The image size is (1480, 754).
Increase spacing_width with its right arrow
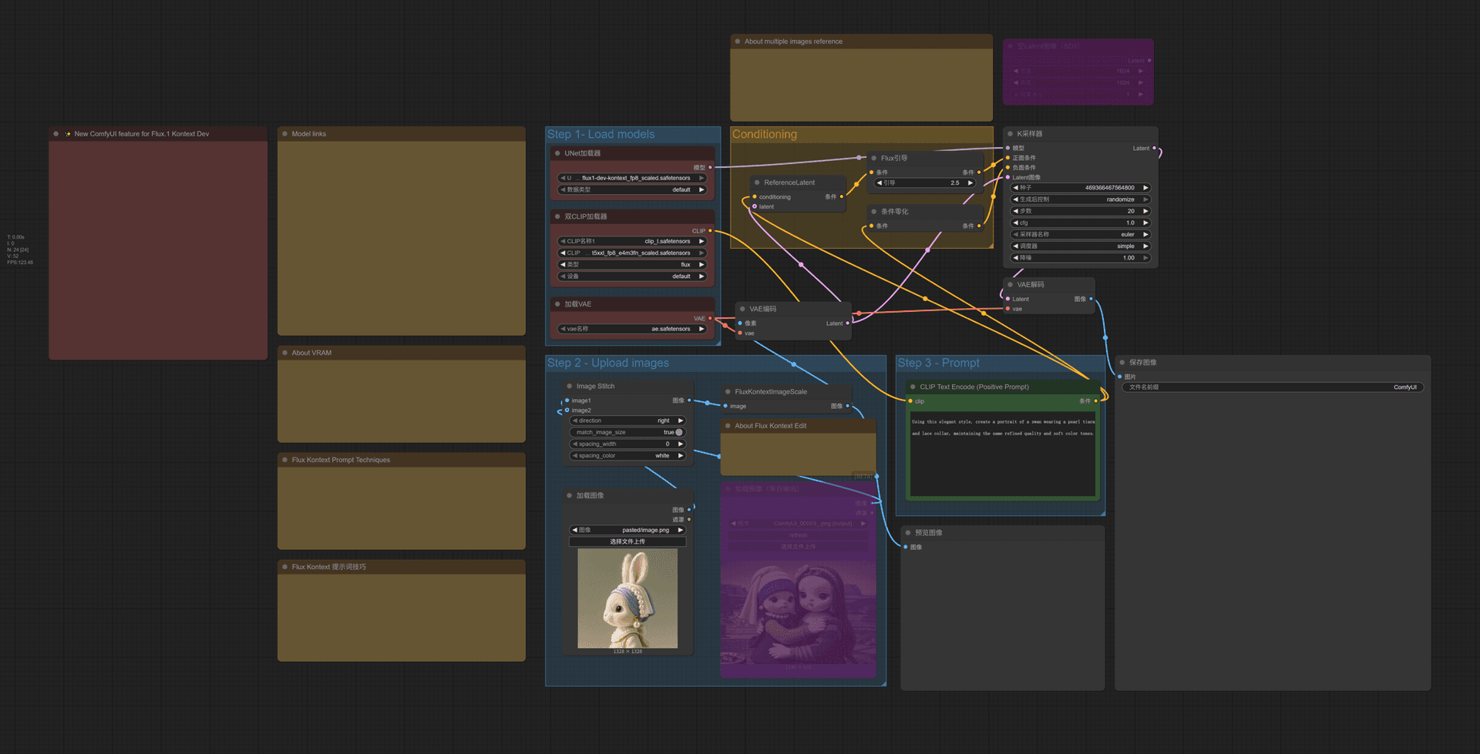pyautogui.click(x=680, y=444)
